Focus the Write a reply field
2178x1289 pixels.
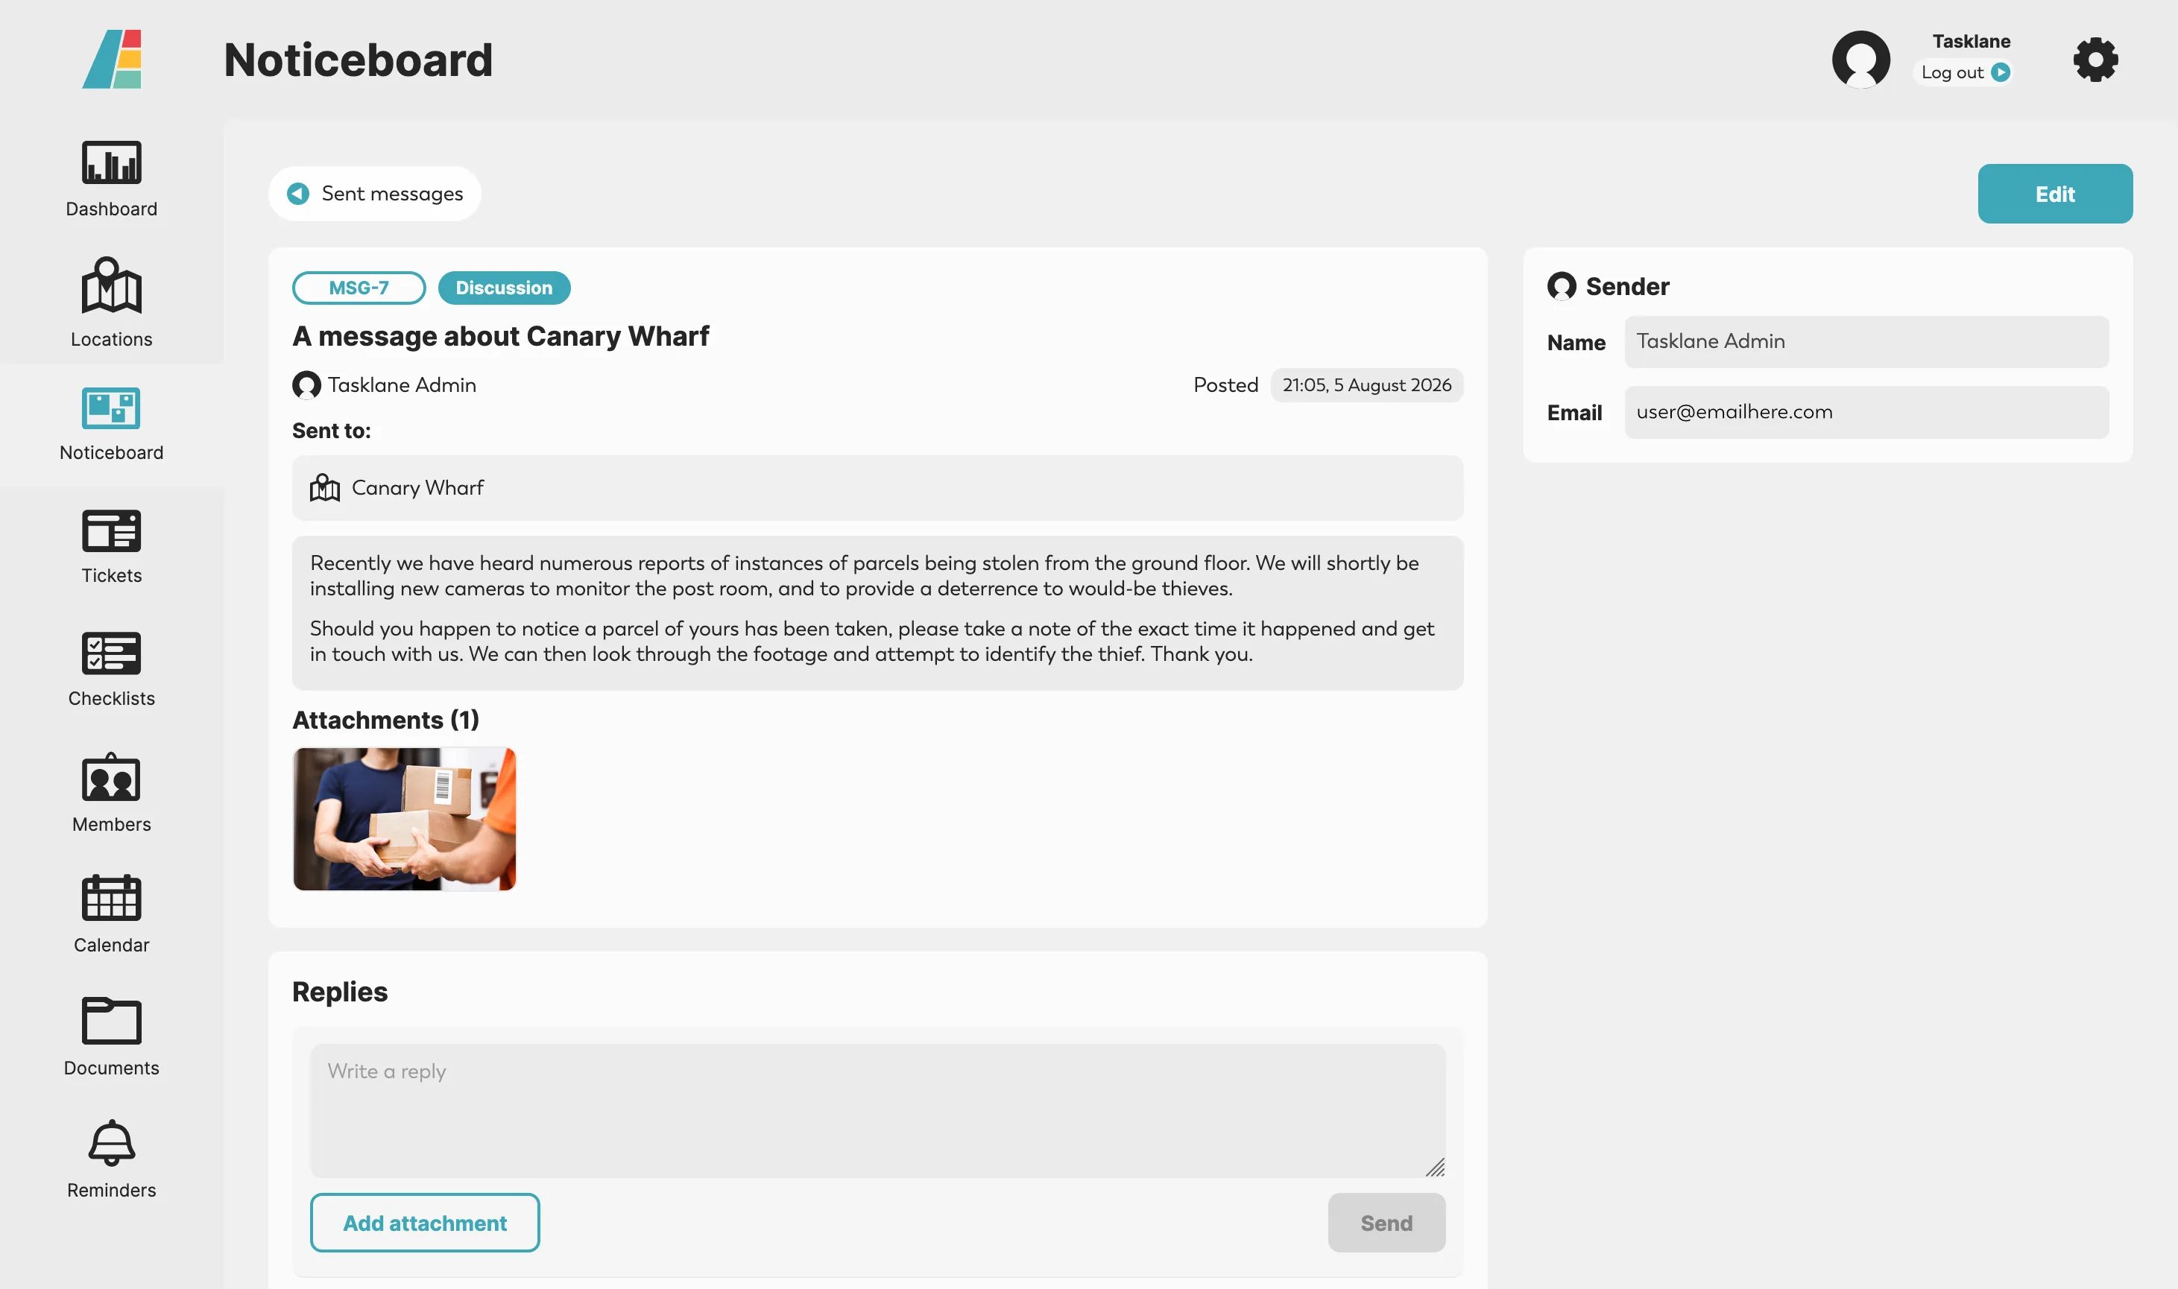877,1111
